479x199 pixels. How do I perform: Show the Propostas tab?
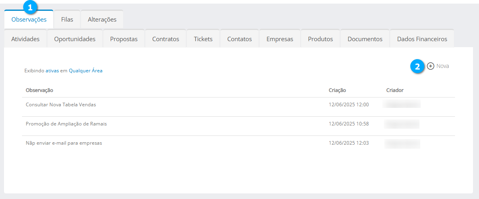coord(124,39)
